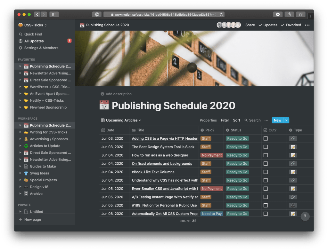Image resolution: width=328 pixels, height=250 pixels.
Task: Expand the Archive page in sidebar
Action: point(20,194)
